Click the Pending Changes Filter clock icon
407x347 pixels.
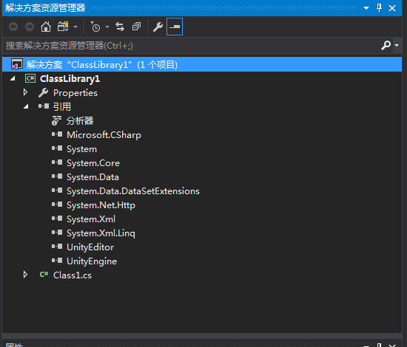coord(95,27)
